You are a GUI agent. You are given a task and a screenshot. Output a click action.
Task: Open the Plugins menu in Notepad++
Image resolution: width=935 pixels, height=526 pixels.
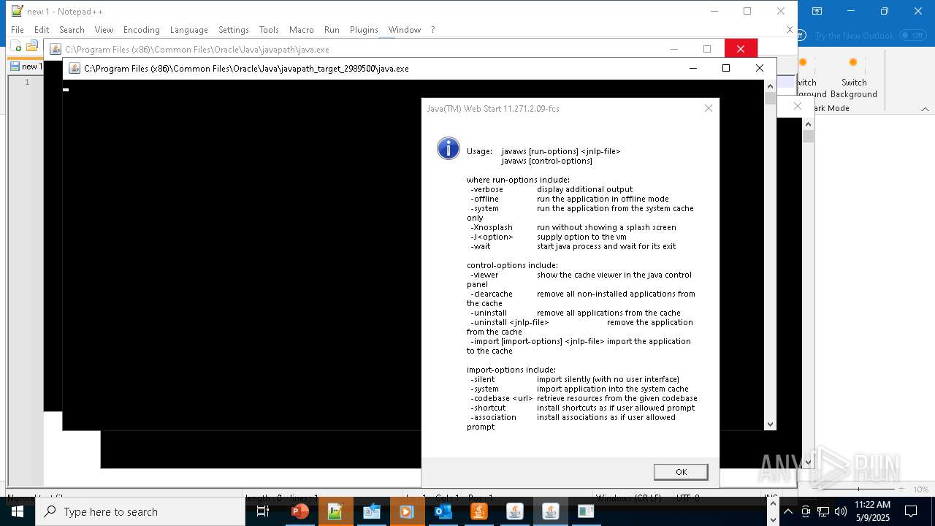(x=364, y=30)
